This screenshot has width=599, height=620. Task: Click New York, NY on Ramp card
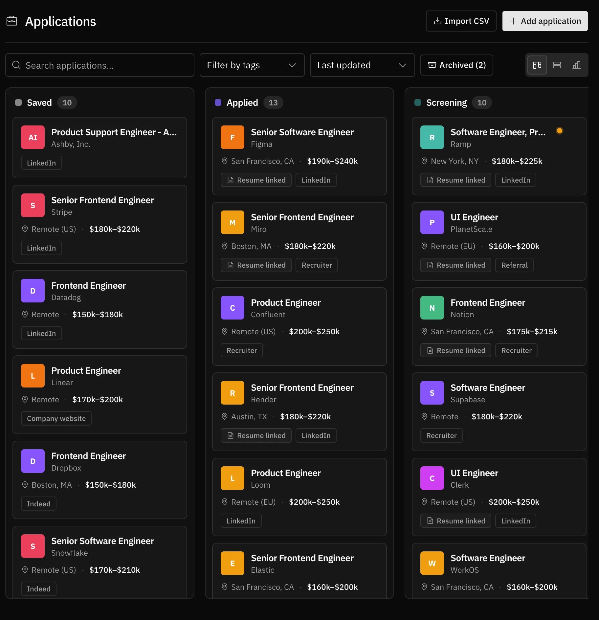click(455, 161)
